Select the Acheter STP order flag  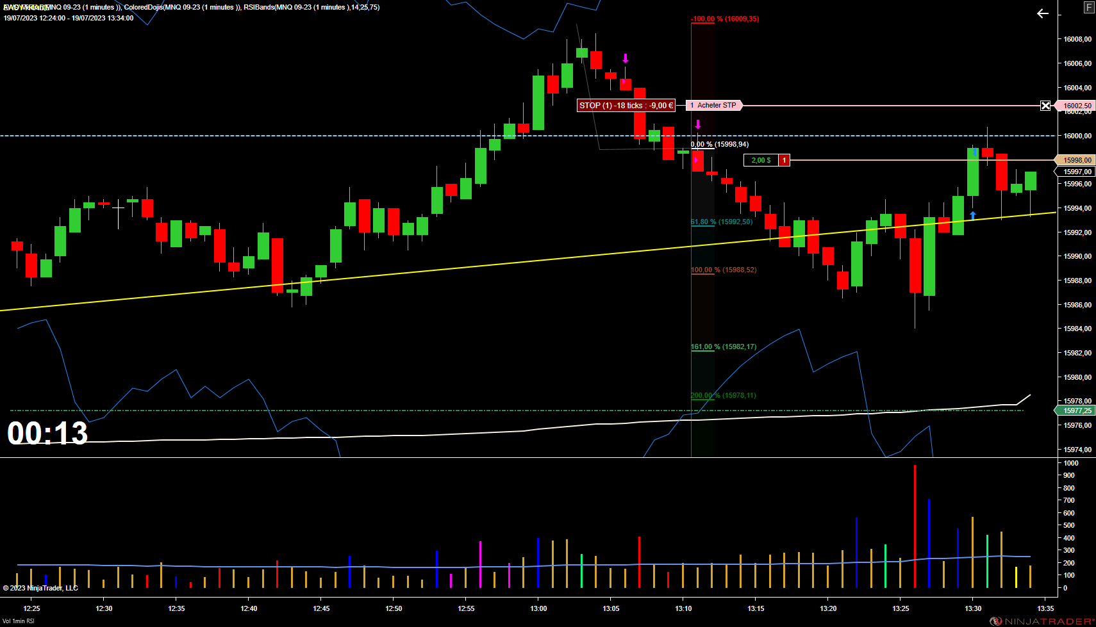(x=714, y=105)
